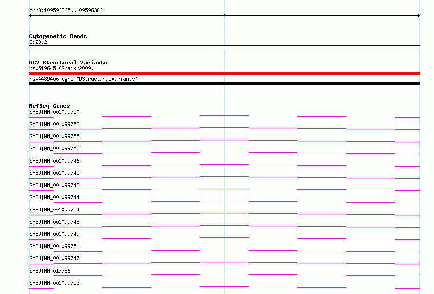
Task: Open transcript SYBU|NM_001099750
Action: point(54,112)
